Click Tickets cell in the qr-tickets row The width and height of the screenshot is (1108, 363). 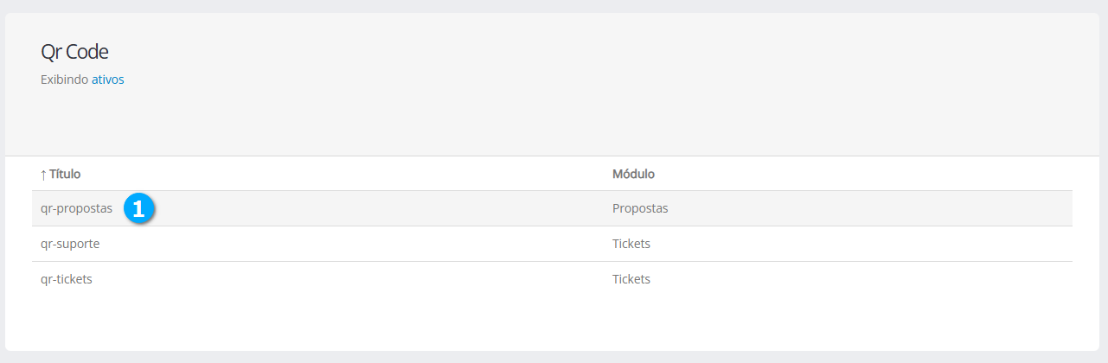click(x=631, y=279)
